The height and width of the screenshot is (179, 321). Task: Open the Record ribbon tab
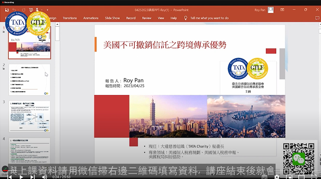tap(131, 18)
